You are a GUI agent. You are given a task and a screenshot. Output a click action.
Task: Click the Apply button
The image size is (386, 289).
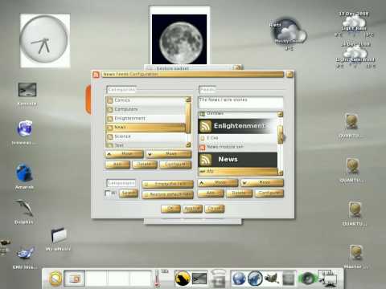tap(192, 209)
